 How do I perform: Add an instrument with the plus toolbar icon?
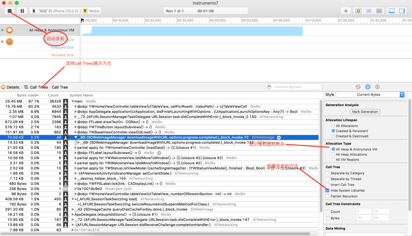346,11
